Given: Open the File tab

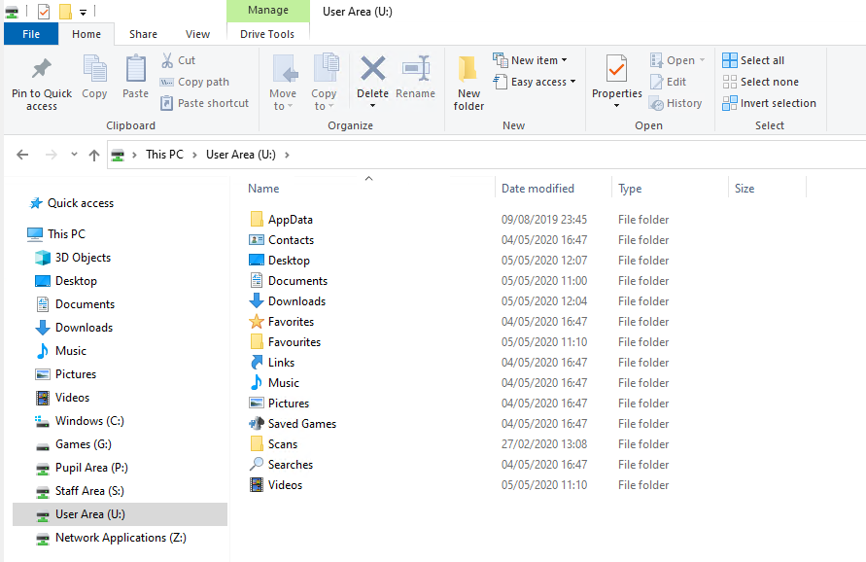Looking at the screenshot, I should click(x=31, y=34).
